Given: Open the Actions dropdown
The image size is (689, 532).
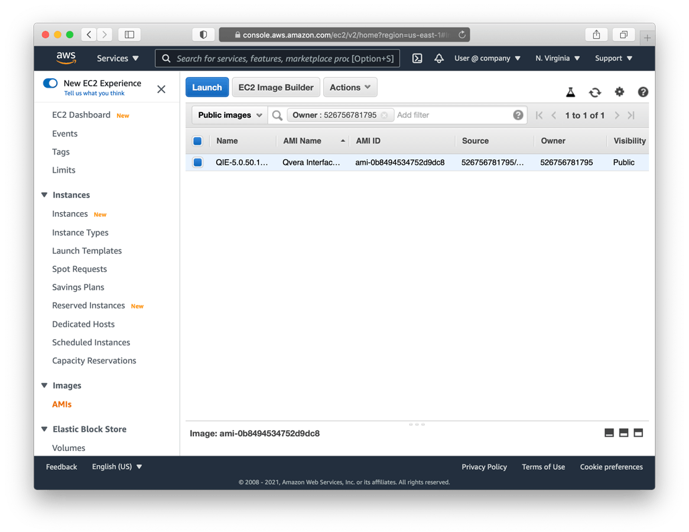Looking at the screenshot, I should 351,87.
